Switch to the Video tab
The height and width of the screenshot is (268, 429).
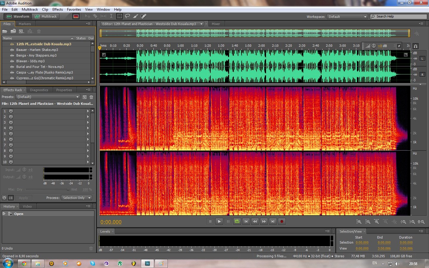pos(27,206)
